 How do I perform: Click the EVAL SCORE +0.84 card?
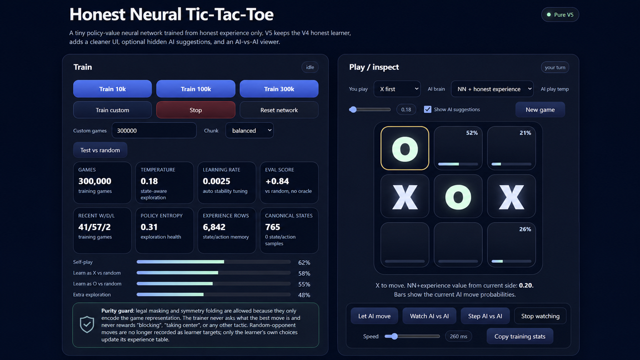pos(289,182)
